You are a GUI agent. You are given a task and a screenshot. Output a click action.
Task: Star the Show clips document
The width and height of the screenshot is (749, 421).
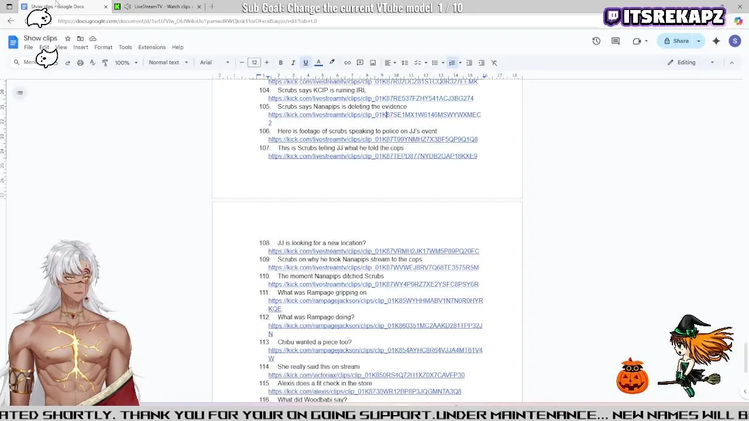coord(68,39)
